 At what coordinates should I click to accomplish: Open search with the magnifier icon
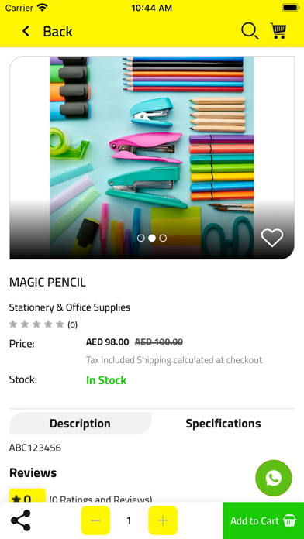pos(250,31)
